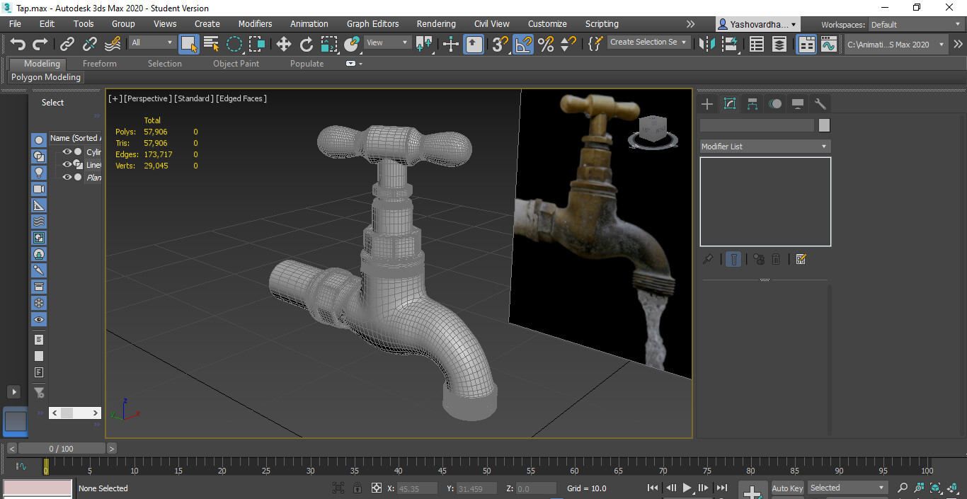Open the View reference coordinate system dropdown
This screenshot has width=967, height=499.
click(387, 42)
